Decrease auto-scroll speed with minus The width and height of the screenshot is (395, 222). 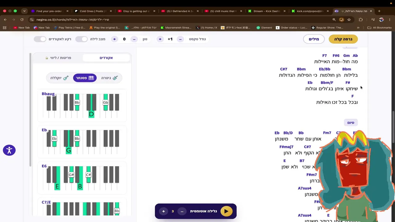pyautogui.click(x=182, y=211)
